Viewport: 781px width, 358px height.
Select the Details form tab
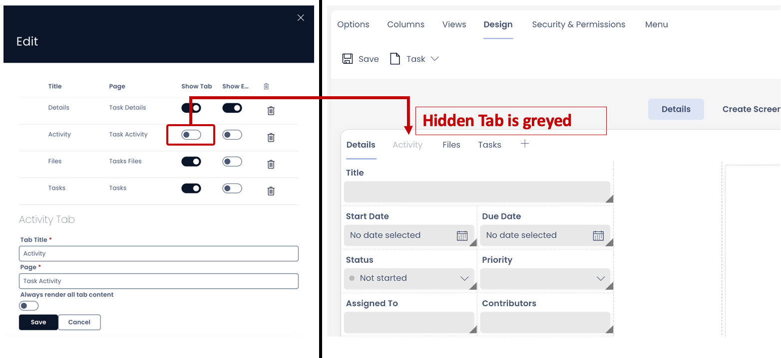point(361,145)
